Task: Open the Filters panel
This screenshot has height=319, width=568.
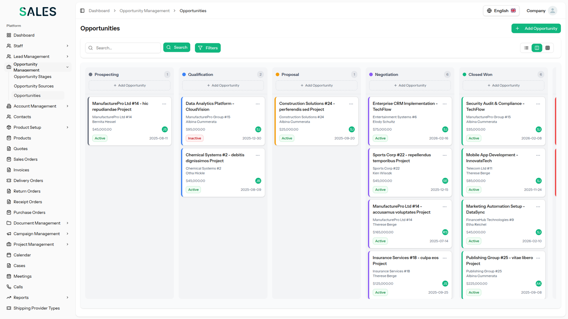Action: click(208, 48)
